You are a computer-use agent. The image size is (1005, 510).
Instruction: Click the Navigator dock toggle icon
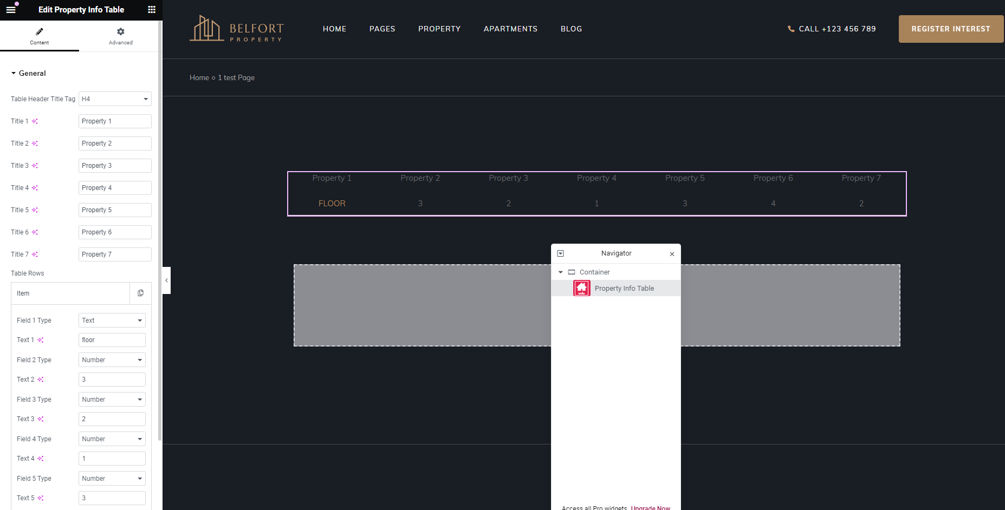pyautogui.click(x=561, y=253)
